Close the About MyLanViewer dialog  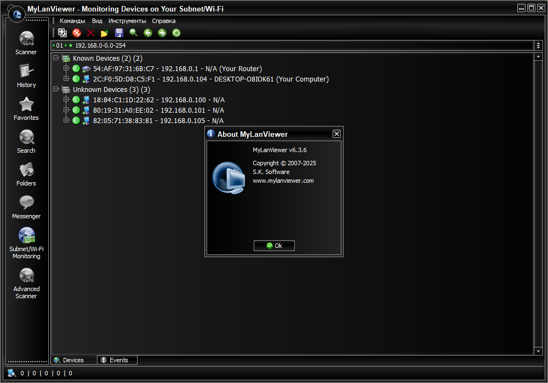pos(336,134)
